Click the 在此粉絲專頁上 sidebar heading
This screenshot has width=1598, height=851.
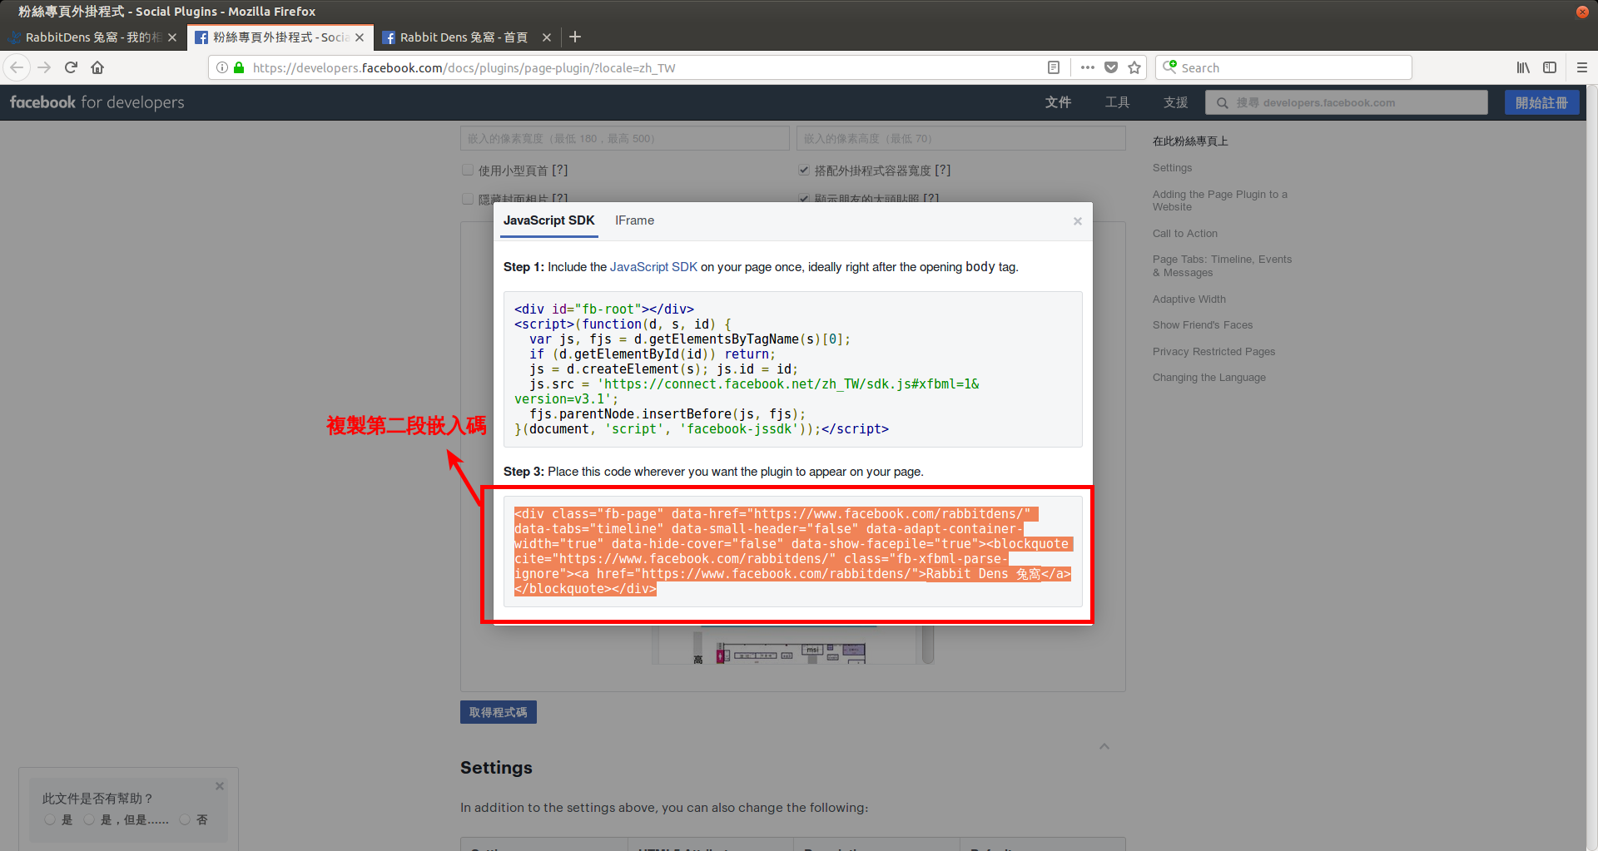[x=1190, y=141]
